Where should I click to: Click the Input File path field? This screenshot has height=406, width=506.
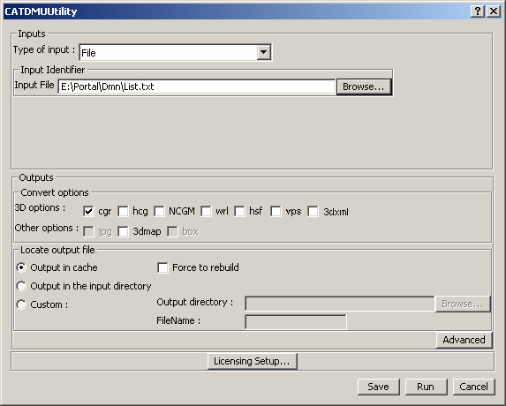pos(197,86)
